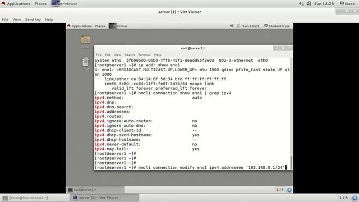Open the guest clock Sun 14:23
This screenshot has height=202, width=359.
(x=251, y=26)
